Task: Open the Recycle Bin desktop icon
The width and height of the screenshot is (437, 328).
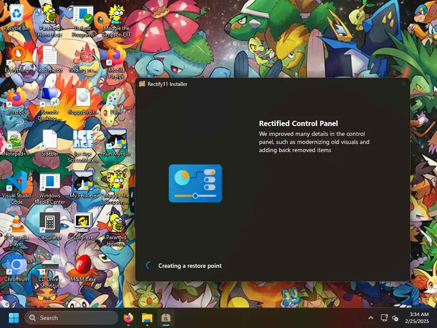Action: click(17, 17)
